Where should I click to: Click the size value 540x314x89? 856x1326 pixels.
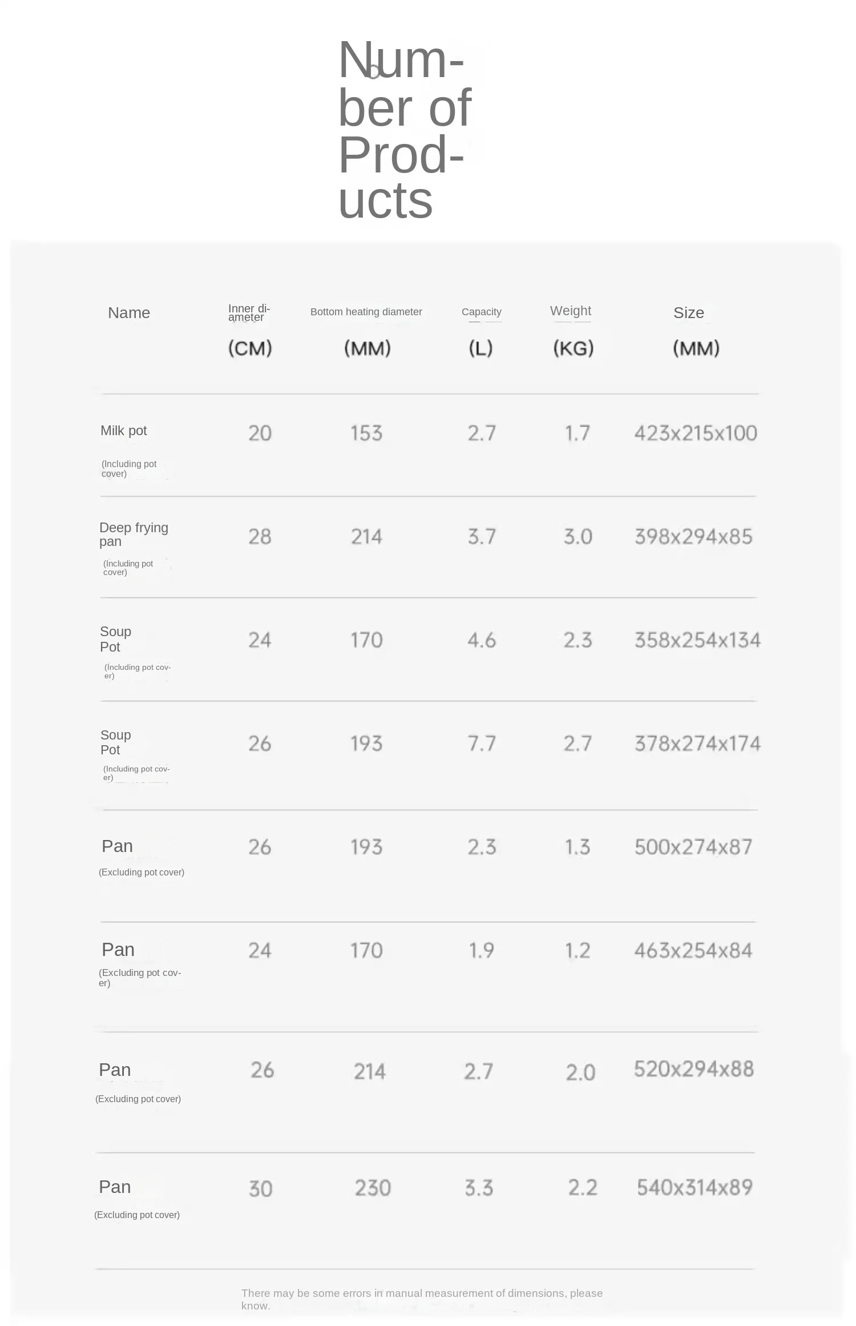[695, 1188]
